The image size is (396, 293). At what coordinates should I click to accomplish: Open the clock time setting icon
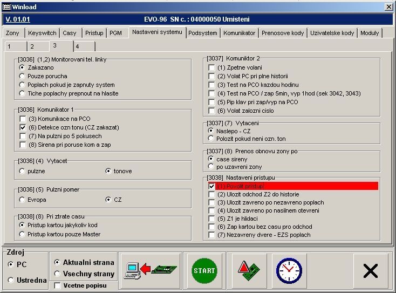point(289,270)
